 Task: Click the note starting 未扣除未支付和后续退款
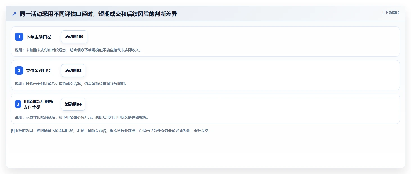click(78, 50)
